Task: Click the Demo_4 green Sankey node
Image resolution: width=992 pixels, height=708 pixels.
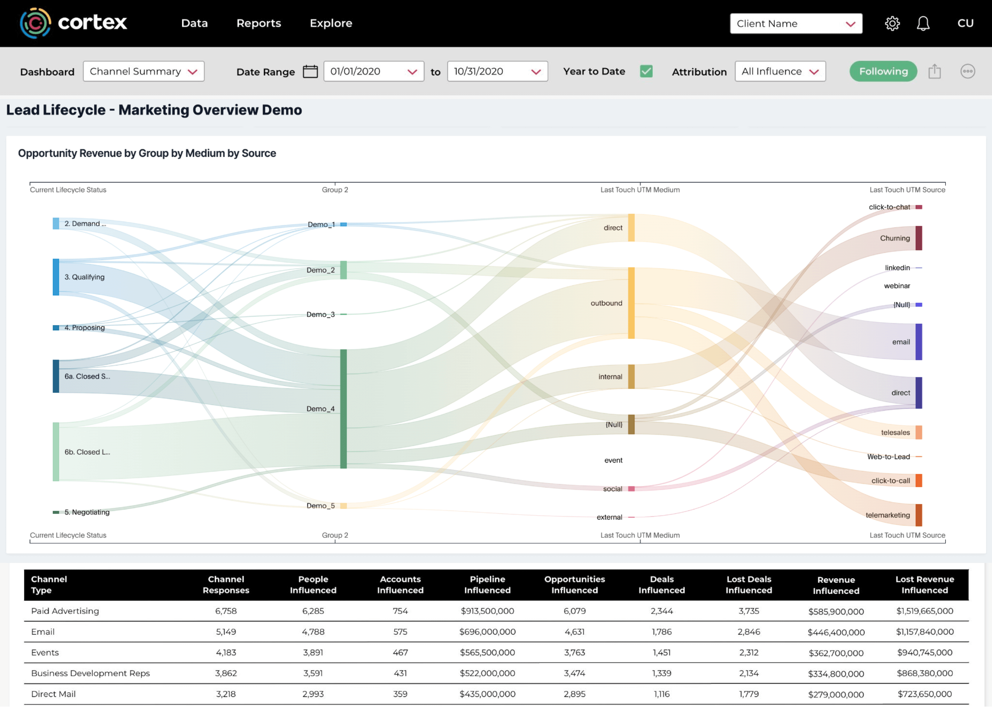Action: [343, 408]
